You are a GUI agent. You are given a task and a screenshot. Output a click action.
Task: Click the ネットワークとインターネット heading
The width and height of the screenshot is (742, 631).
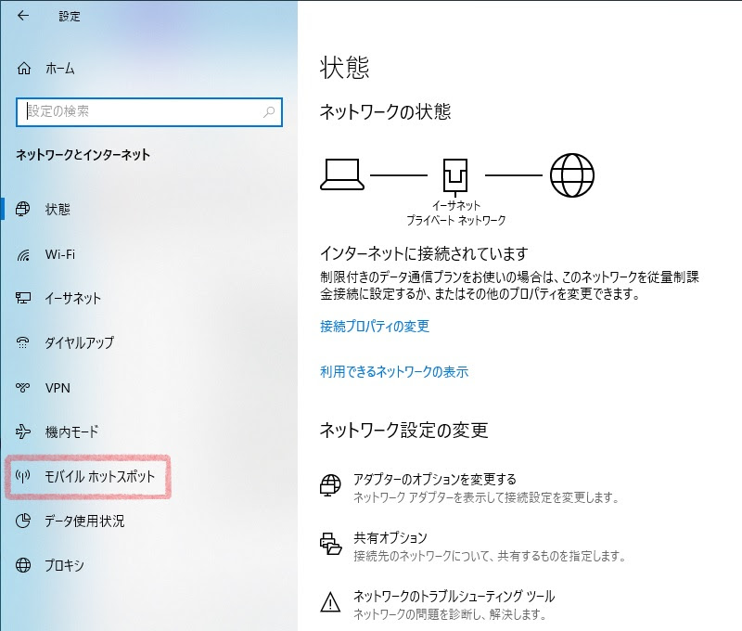(x=83, y=155)
